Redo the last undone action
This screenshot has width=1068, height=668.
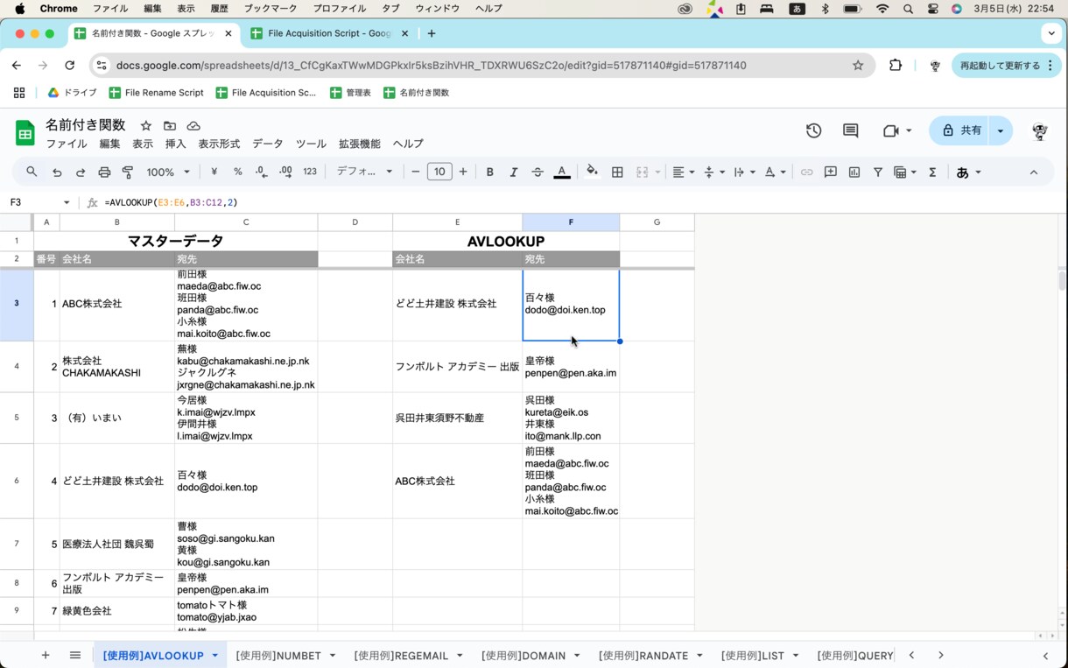tap(81, 172)
